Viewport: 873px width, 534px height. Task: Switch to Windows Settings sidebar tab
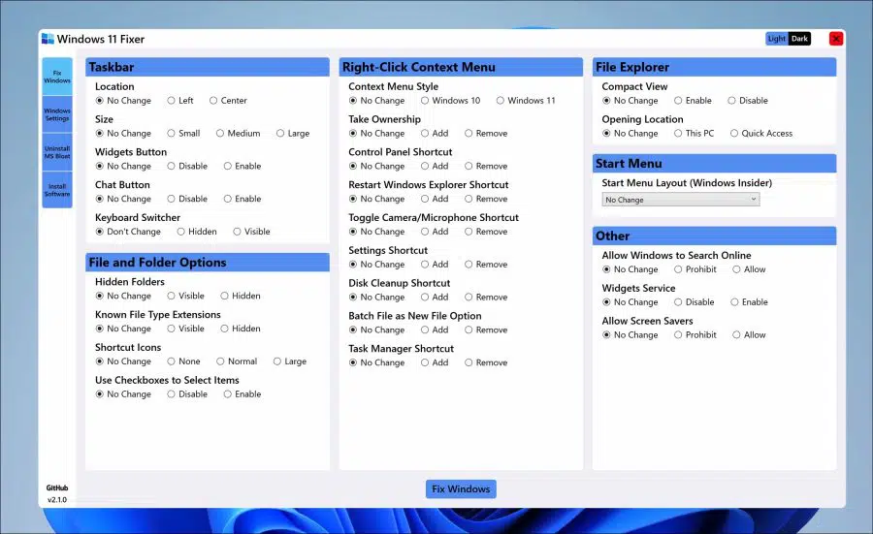(57, 114)
